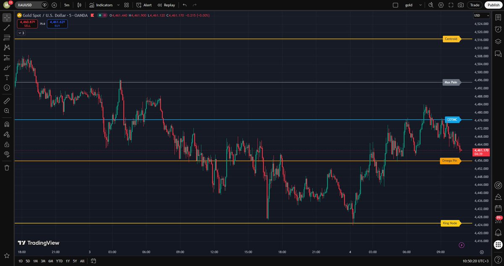Select the ruler measure tool
This screenshot has width=504, height=266.
click(7, 101)
